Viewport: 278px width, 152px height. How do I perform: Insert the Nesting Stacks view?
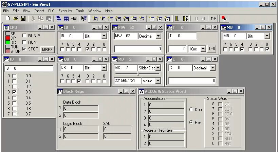[151, 19]
